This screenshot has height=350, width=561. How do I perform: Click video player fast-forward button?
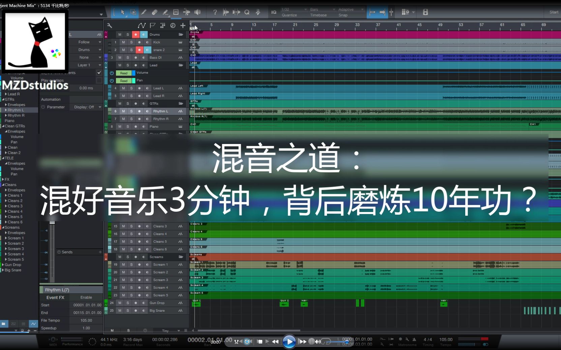click(x=303, y=342)
